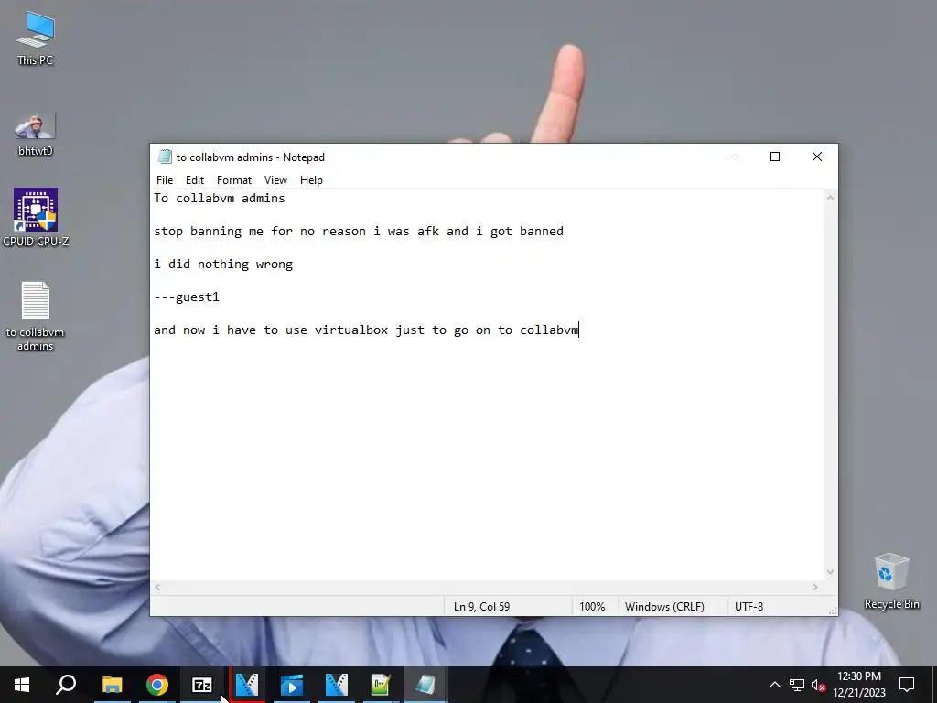937x703 pixels.
Task: Open the Windows Start menu
Action: 22,685
